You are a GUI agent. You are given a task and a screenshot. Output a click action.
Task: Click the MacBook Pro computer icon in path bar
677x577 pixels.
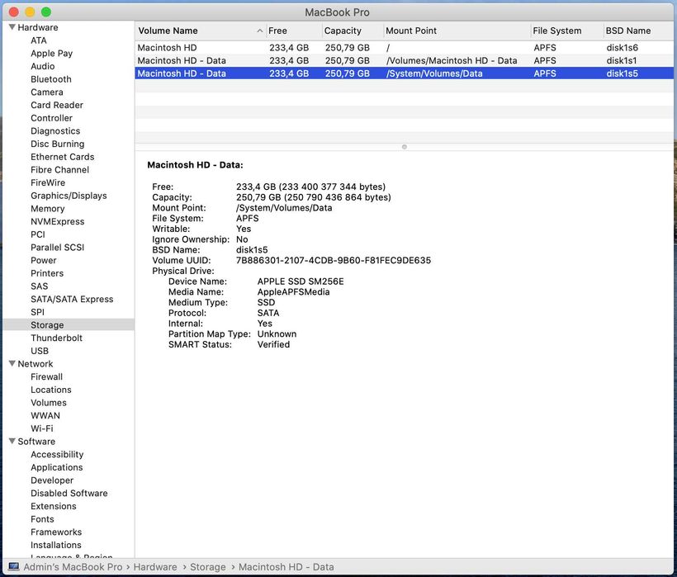14,566
